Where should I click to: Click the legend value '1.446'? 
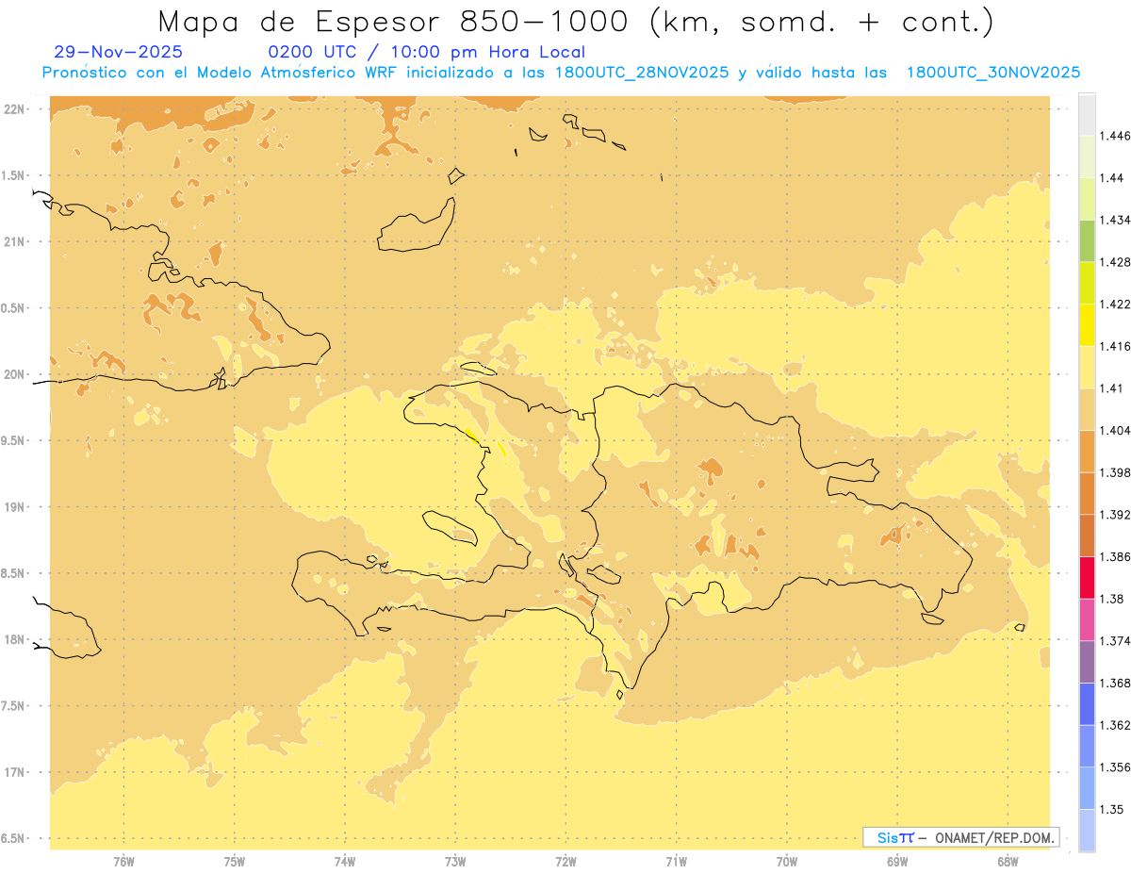(1115, 136)
